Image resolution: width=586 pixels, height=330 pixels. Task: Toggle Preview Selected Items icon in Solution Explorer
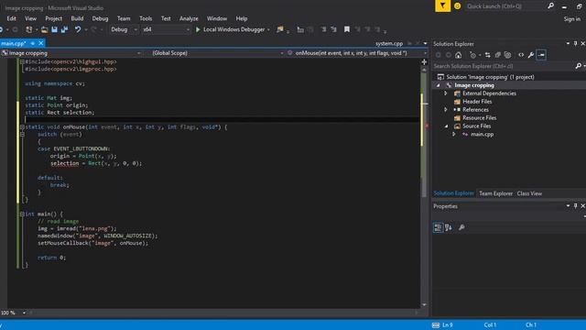(x=541, y=55)
